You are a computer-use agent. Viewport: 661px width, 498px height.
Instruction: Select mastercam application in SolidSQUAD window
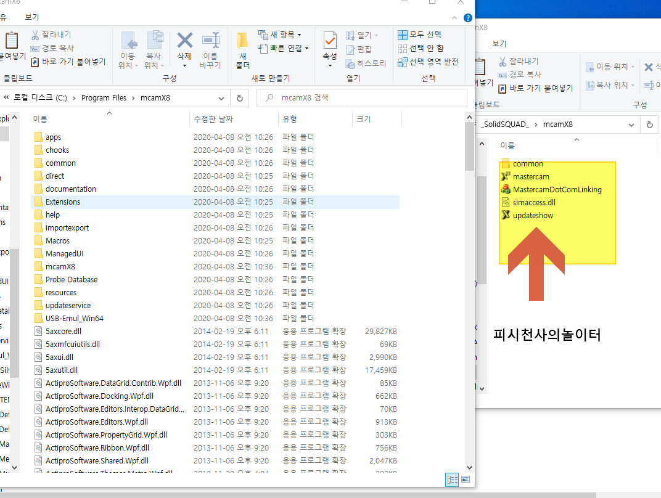[531, 176]
